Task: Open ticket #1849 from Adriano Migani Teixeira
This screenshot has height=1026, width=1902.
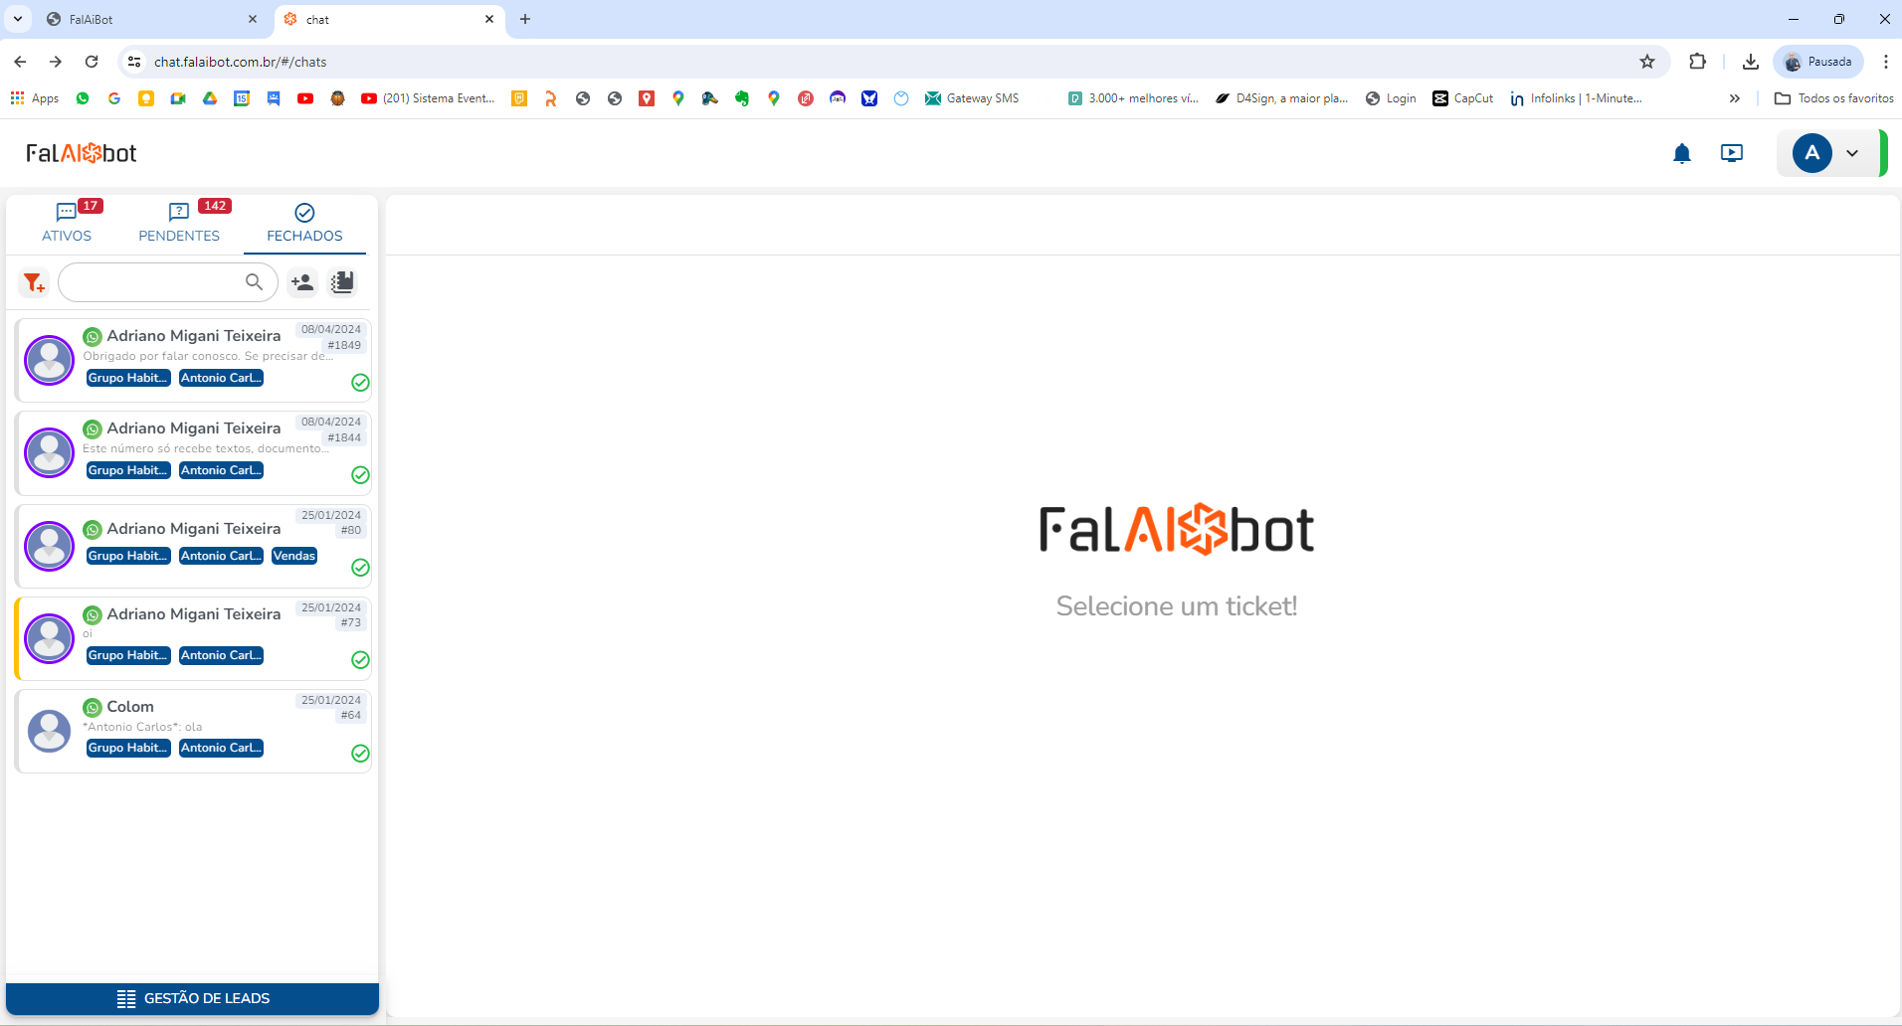Action: pos(193,360)
